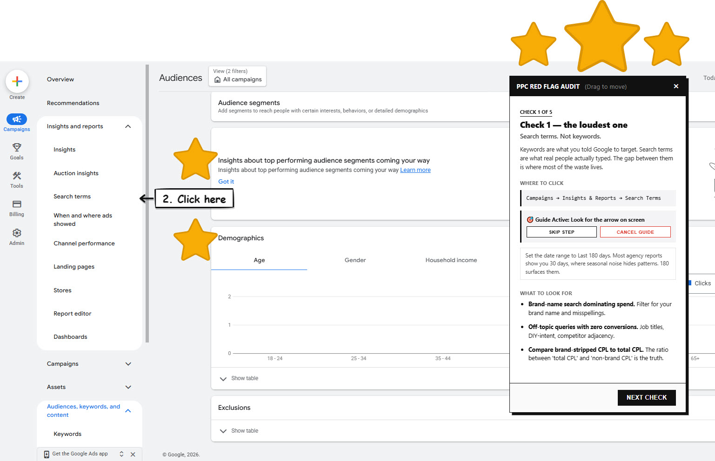Click the home icon beside All campaigns
The height and width of the screenshot is (461, 715).
pos(217,79)
